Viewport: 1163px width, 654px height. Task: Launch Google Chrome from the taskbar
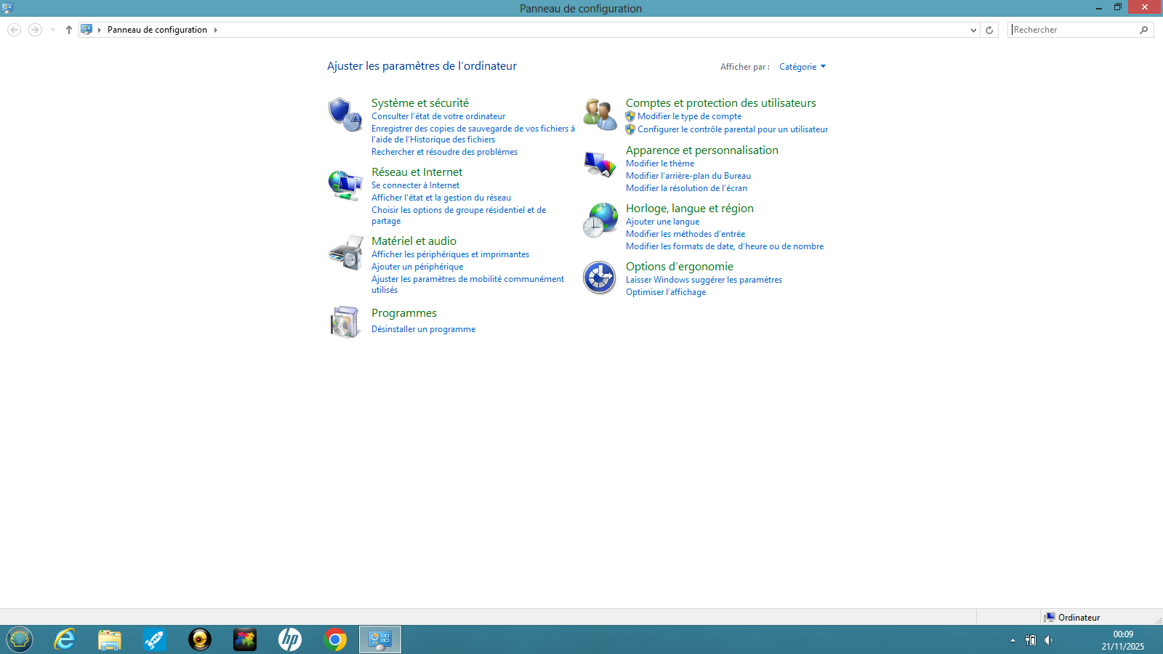click(335, 639)
